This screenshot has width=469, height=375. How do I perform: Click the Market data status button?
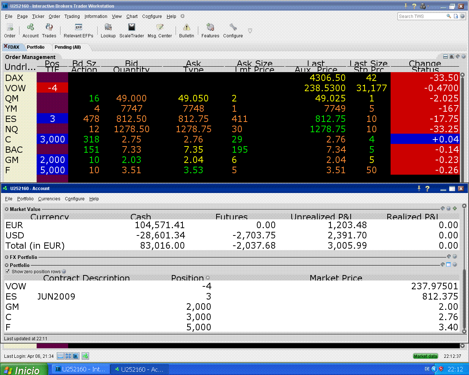pyautogui.click(x=425, y=356)
